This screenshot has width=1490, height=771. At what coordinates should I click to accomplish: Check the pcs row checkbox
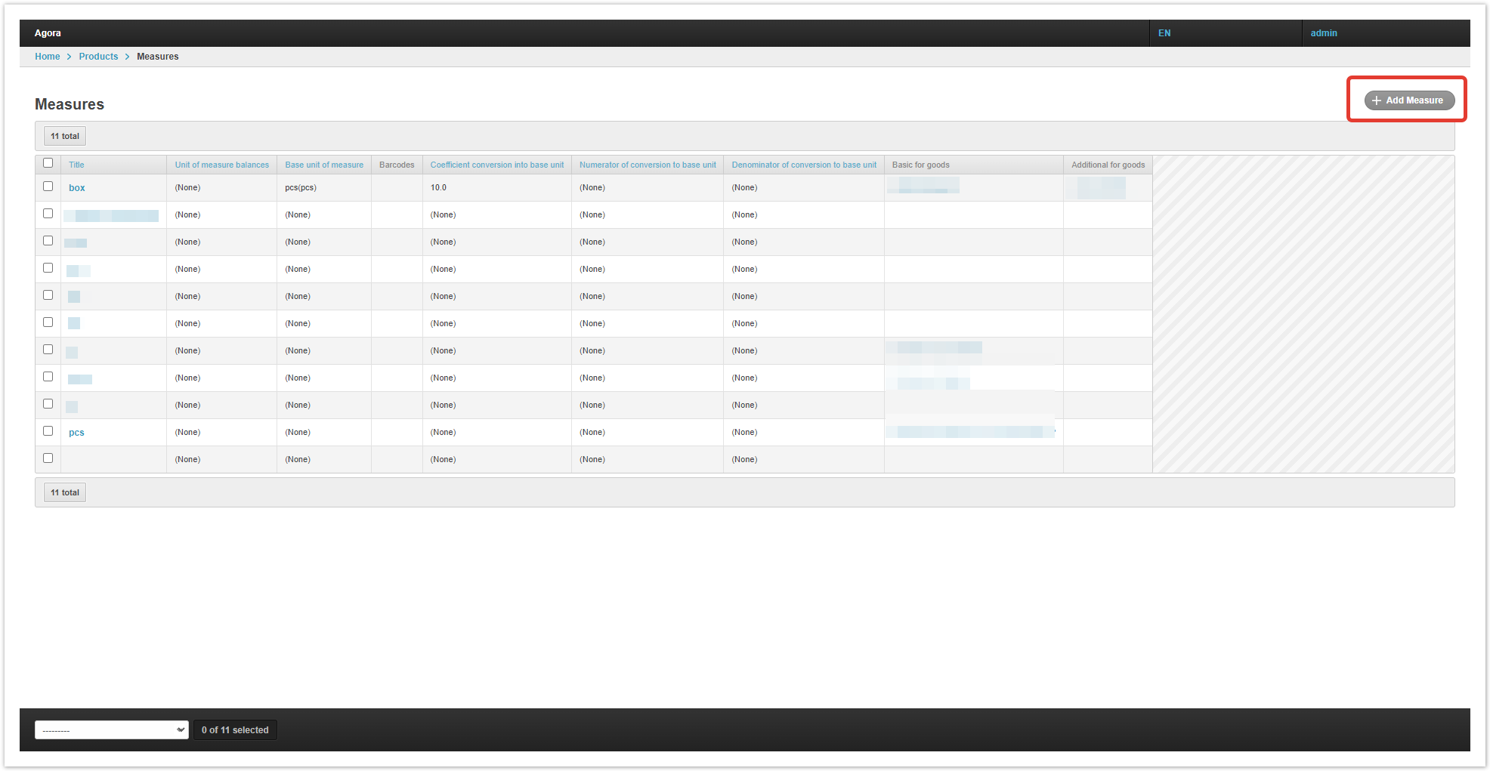coord(48,431)
